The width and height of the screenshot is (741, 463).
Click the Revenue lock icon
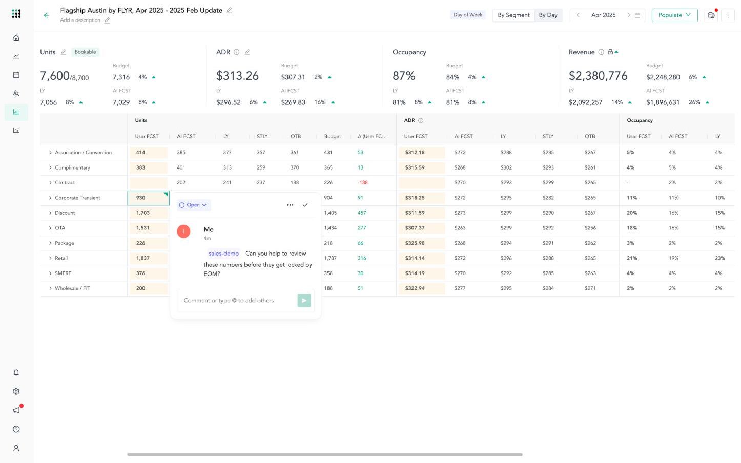coord(610,52)
